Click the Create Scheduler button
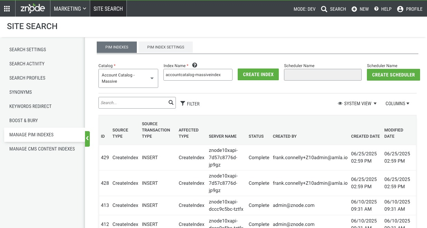This screenshot has width=427, height=228. click(393, 75)
